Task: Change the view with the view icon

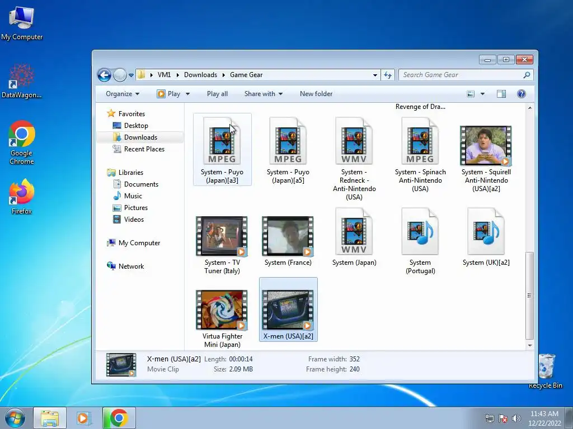Action: (x=471, y=94)
